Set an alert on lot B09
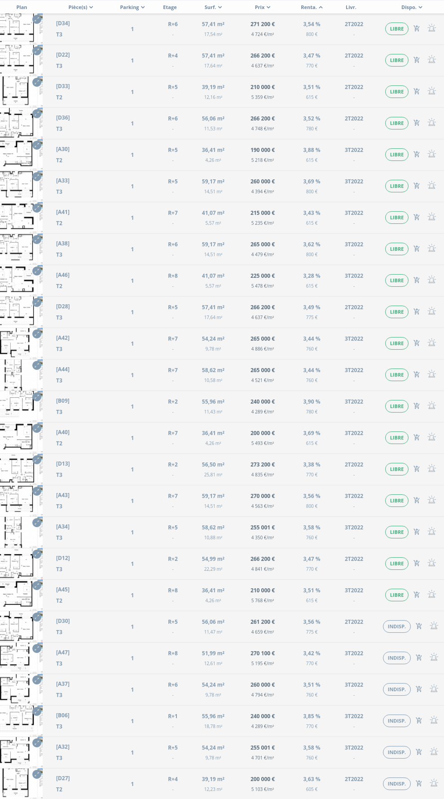 [x=432, y=406]
